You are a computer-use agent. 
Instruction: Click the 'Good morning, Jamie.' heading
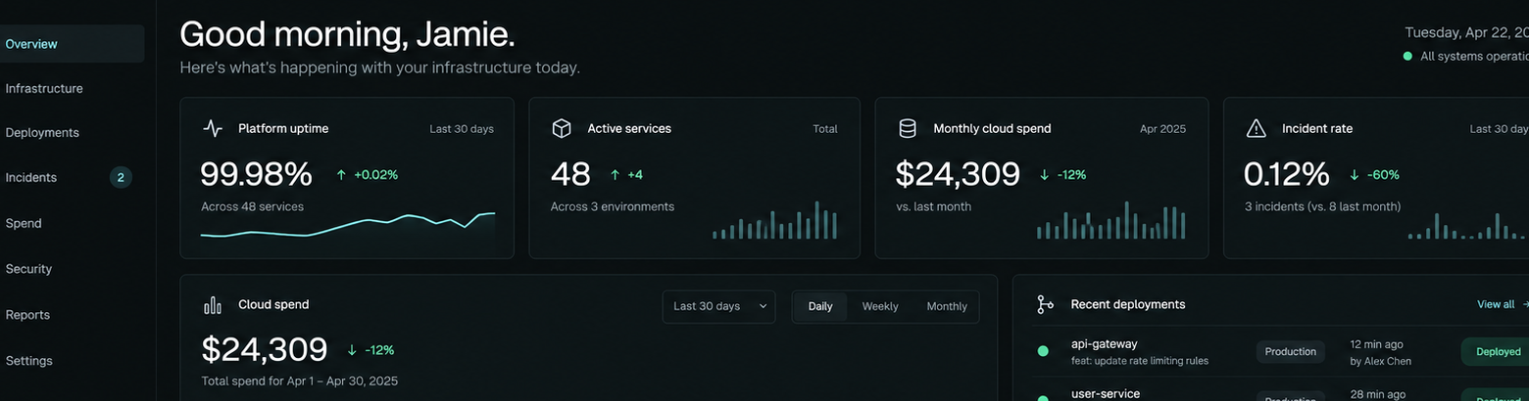(x=347, y=34)
